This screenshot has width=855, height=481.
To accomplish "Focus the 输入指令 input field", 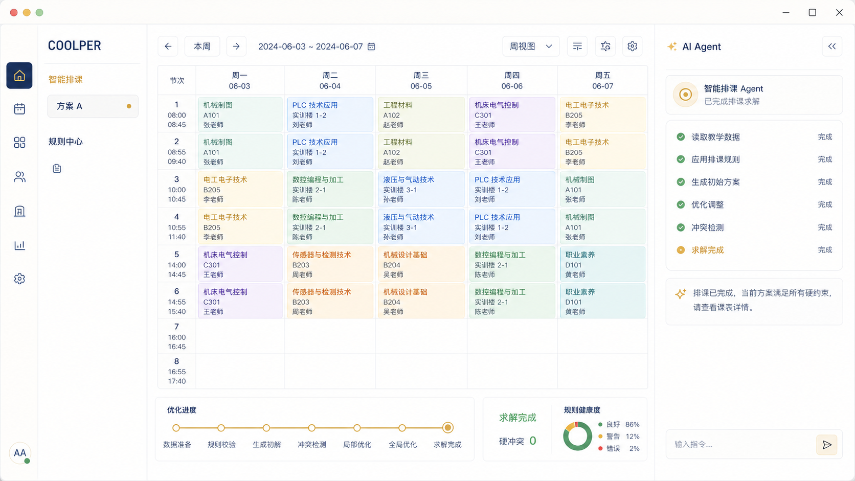I will pos(741,445).
